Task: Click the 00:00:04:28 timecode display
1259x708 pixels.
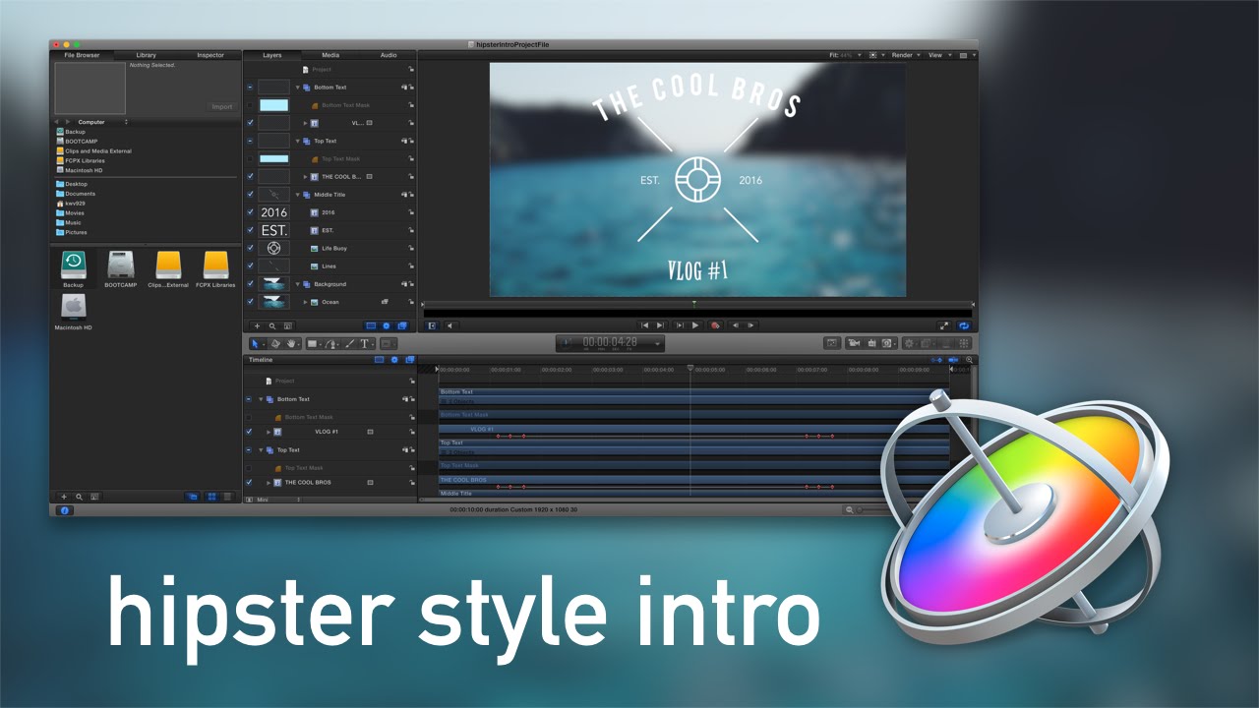Action: (610, 343)
